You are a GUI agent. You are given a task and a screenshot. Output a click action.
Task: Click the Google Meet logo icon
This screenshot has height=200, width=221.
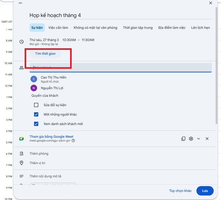21,139
